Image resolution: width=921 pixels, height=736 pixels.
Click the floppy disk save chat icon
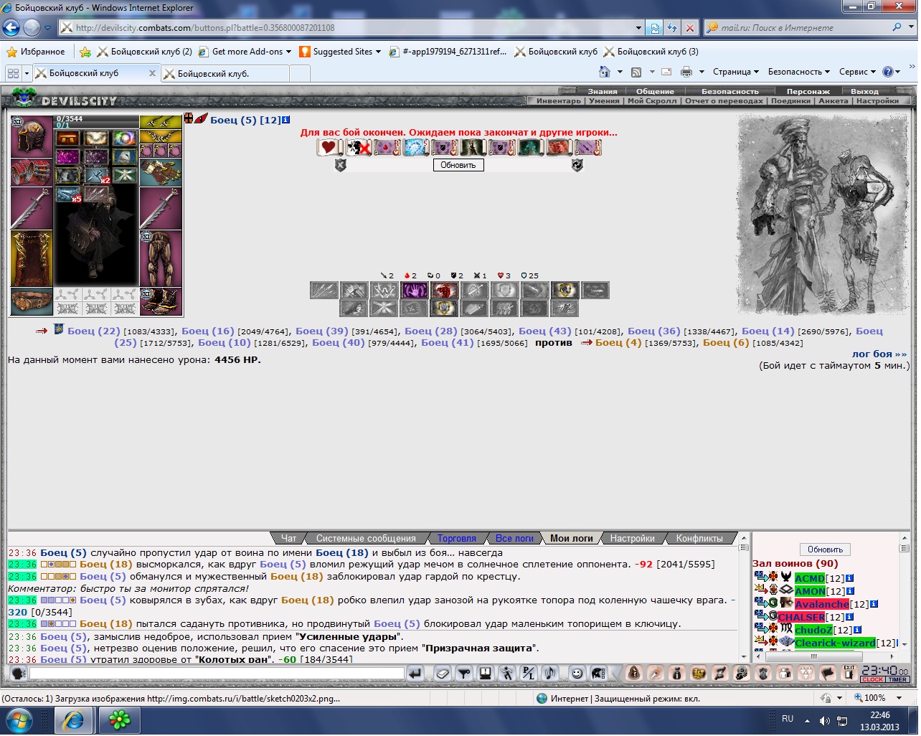tap(486, 674)
